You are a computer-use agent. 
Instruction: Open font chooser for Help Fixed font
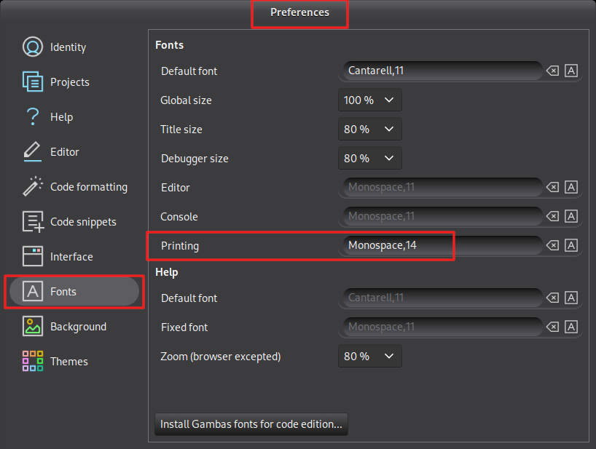pos(572,327)
